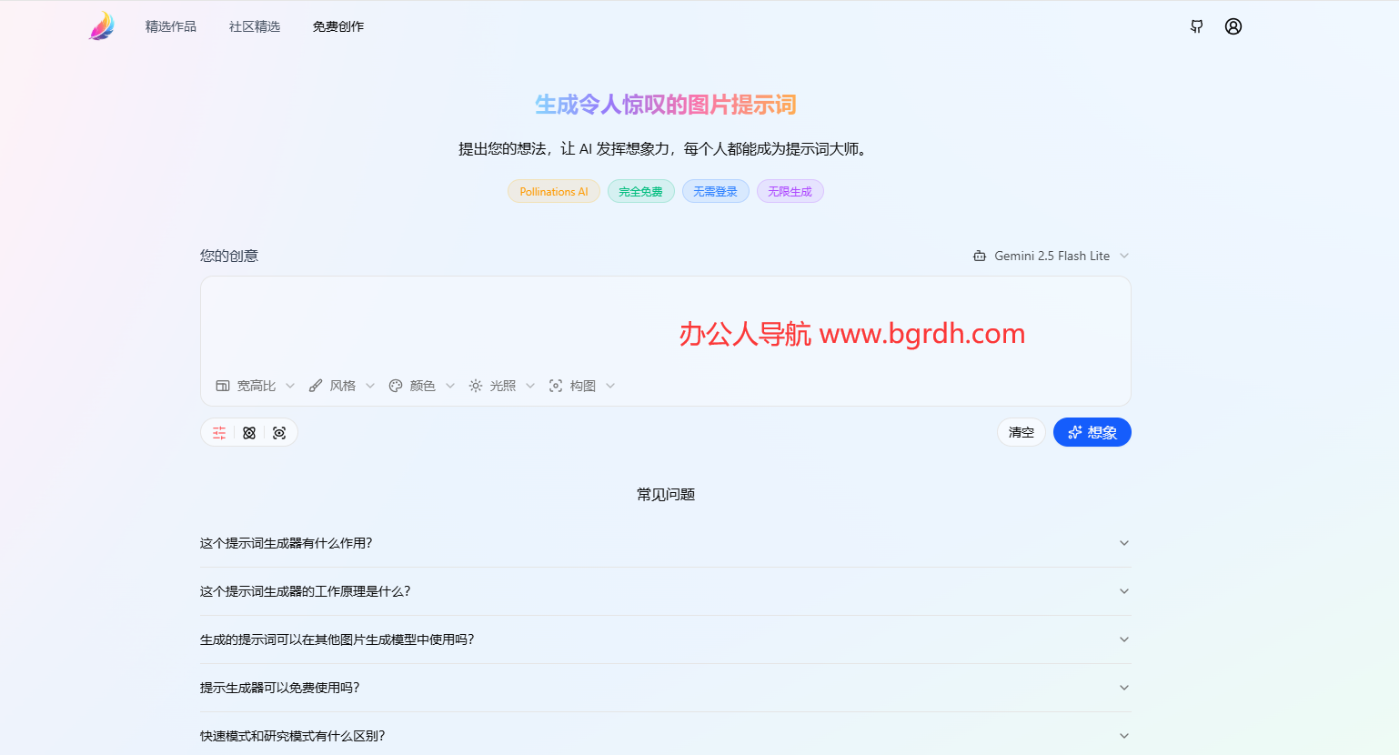Click the logo icon at top left
Viewport: 1399px width, 755px height.
point(101,25)
